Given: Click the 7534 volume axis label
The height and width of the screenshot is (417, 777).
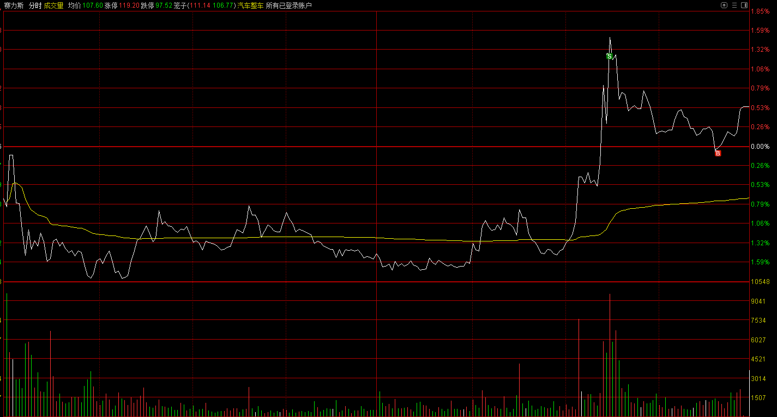Looking at the screenshot, I should click(x=758, y=321).
